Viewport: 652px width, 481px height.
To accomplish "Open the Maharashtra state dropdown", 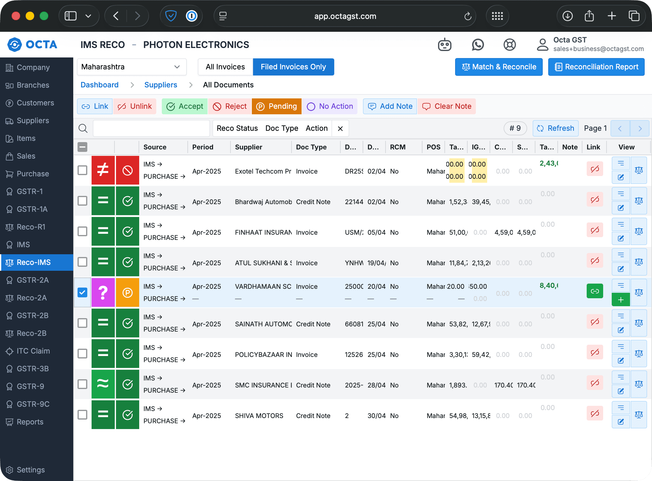I will [x=132, y=67].
